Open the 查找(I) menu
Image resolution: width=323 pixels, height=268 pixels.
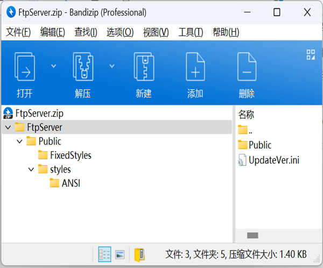pyautogui.click(x=86, y=32)
